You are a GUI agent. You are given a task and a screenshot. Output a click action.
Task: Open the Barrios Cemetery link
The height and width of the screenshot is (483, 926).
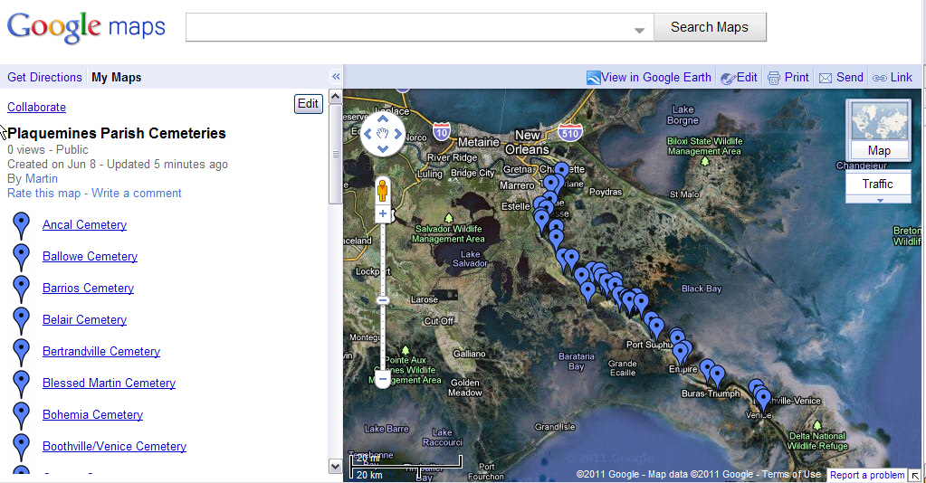pyautogui.click(x=88, y=289)
